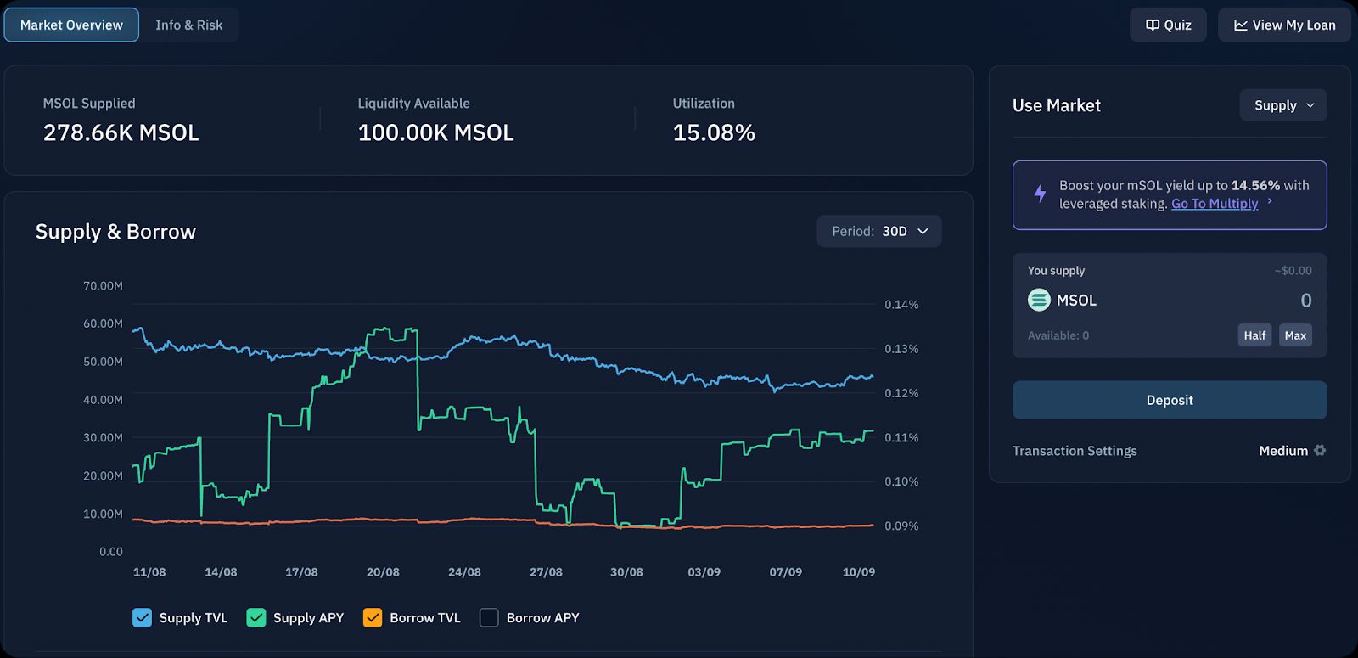Enable the Borrow APY checkbox
1358x658 pixels.
tap(489, 617)
